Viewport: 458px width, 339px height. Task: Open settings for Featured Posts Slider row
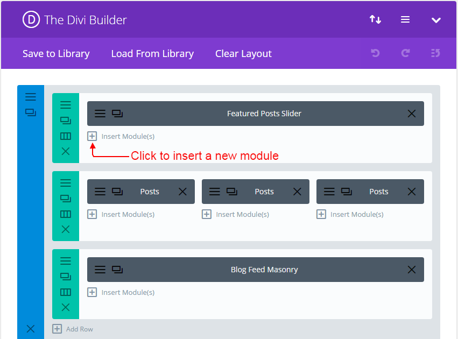[x=66, y=105]
